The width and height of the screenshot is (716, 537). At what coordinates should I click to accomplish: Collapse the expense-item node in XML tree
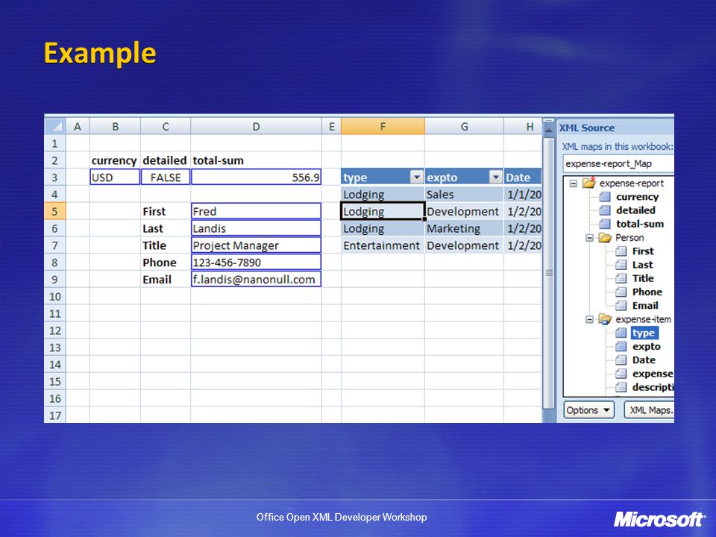[x=589, y=320]
